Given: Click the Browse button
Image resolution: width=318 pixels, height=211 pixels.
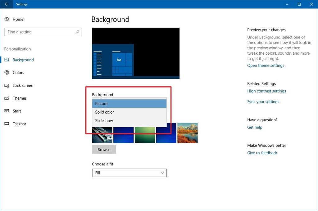Looking at the screenshot, I should pos(104,149).
